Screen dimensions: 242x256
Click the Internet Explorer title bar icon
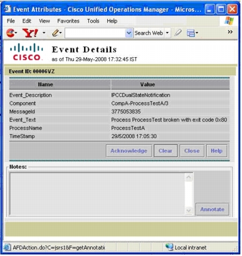(8, 9)
